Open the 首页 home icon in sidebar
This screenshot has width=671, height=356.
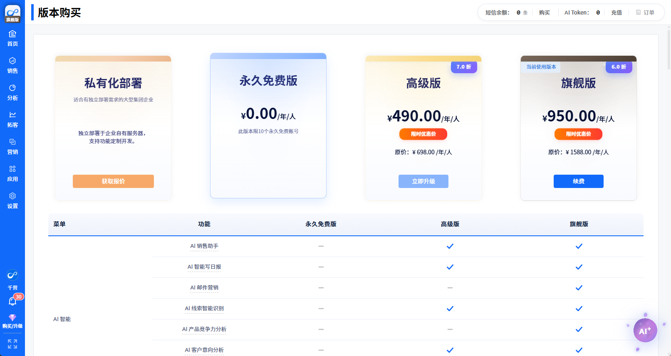(x=12, y=34)
